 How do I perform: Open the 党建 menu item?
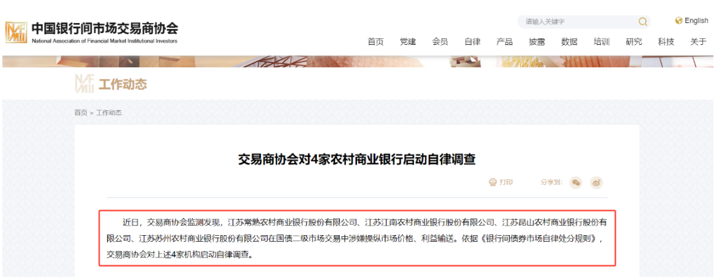408,42
